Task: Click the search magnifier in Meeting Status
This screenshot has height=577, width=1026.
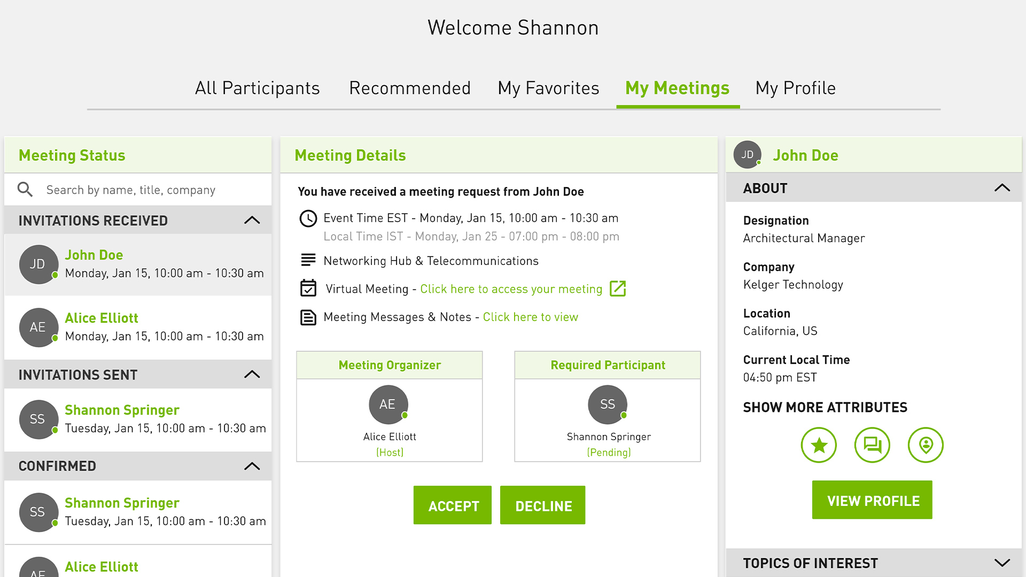Action: point(25,190)
